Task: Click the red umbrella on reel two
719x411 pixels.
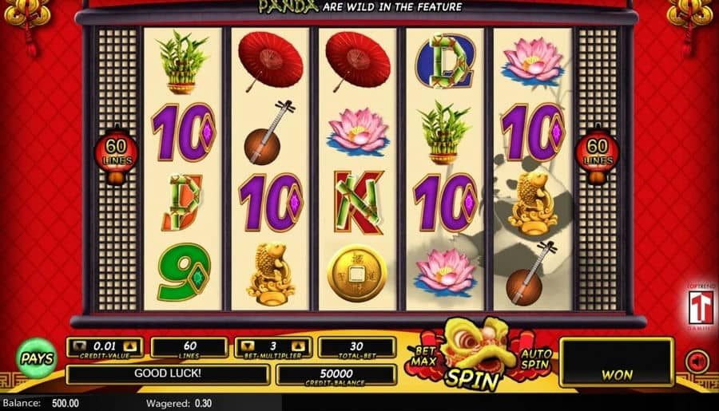Action: pyautogui.click(x=271, y=61)
